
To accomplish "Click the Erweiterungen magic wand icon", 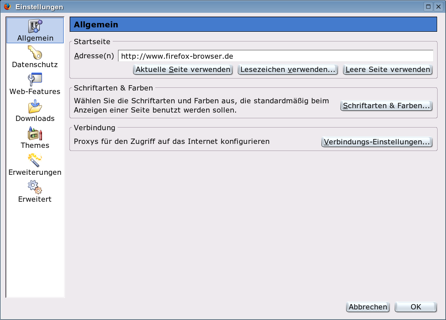I will (35, 160).
